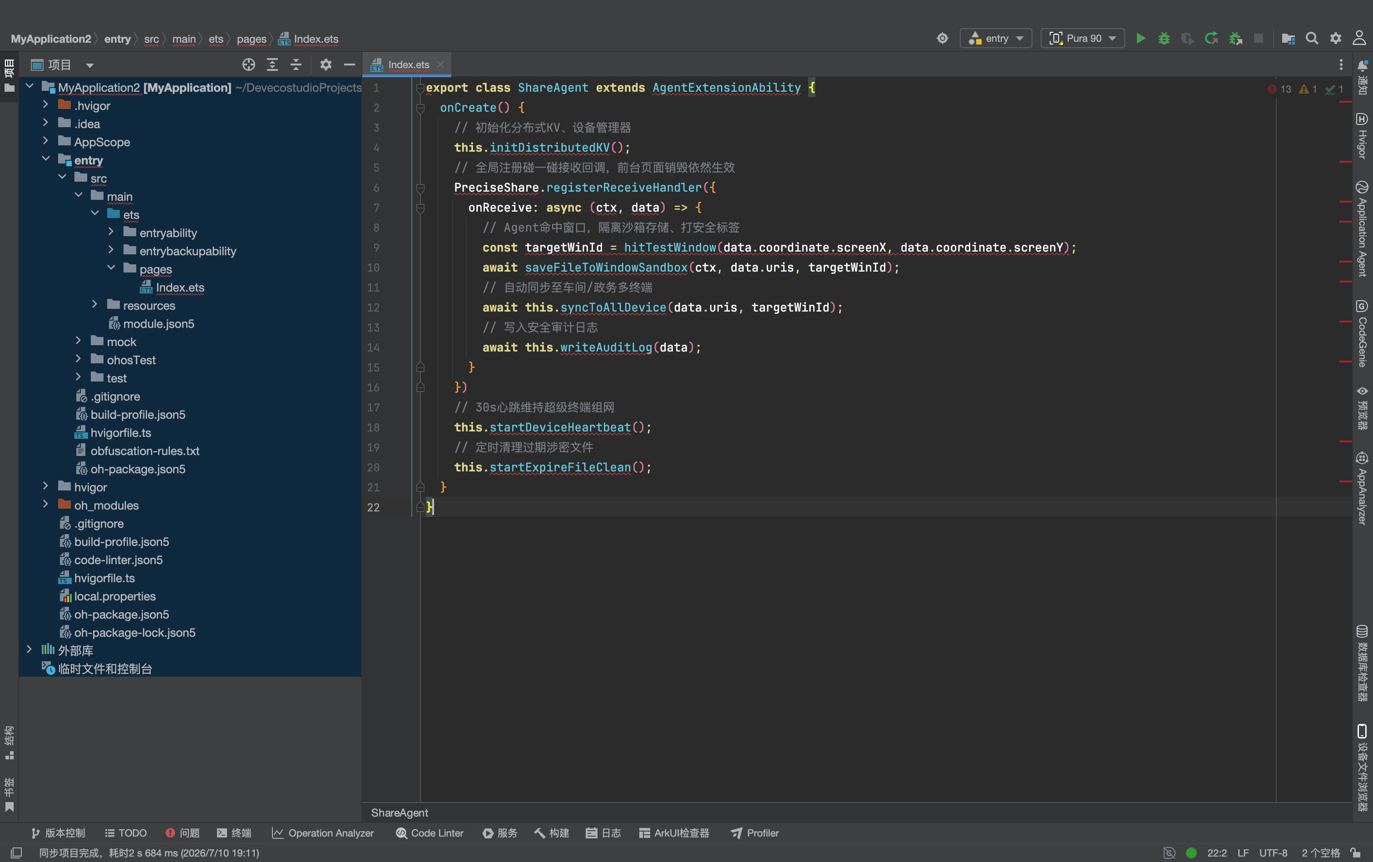This screenshot has width=1373, height=862.
Task: Expand the .hvigor folder
Action: coord(45,105)
